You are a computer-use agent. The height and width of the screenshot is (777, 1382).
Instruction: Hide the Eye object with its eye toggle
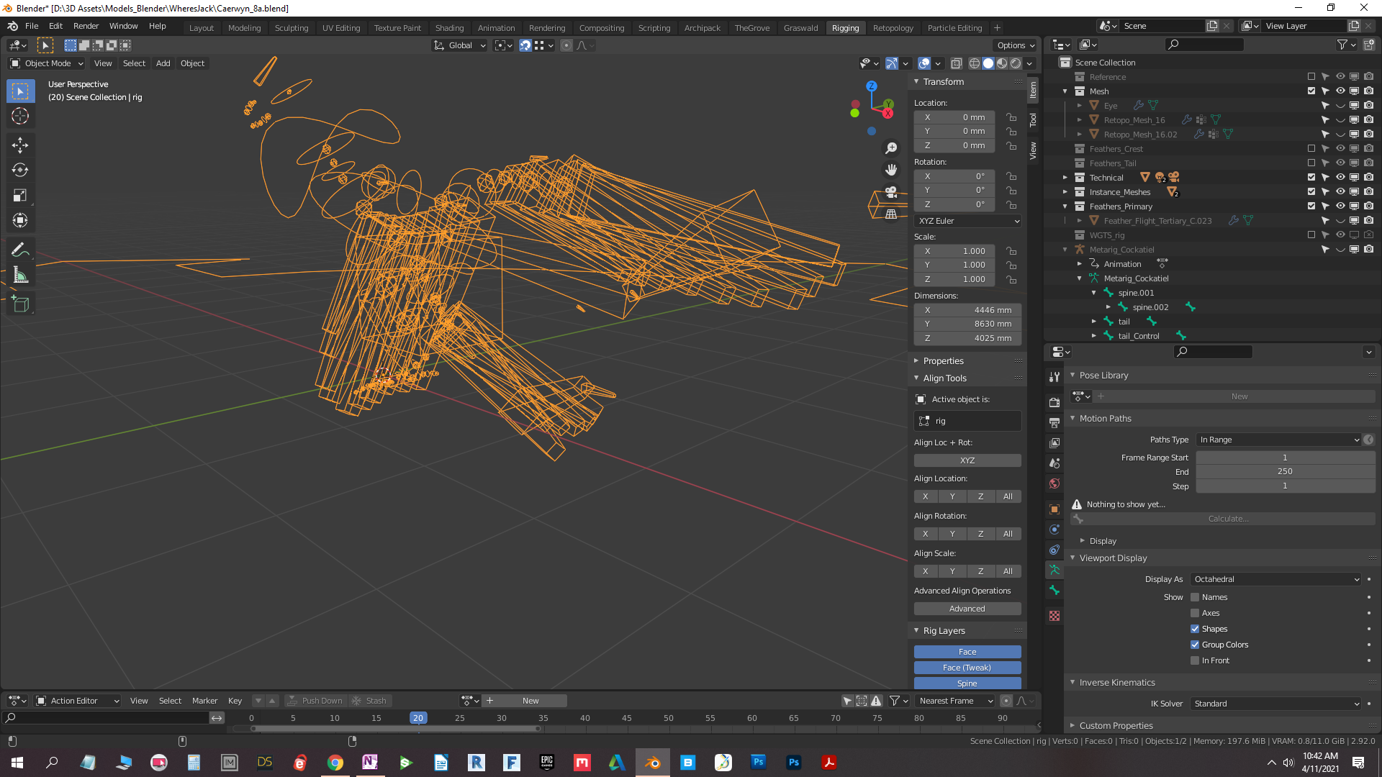(1340, 105)
